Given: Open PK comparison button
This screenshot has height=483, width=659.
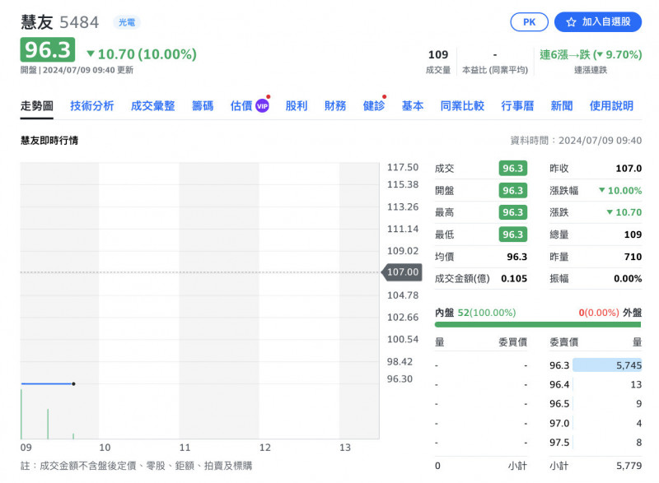Looking at the screenshot, I should [x=529, y=22].
